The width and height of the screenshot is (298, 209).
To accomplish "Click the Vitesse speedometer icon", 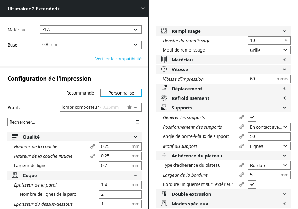I will (164, 69).
